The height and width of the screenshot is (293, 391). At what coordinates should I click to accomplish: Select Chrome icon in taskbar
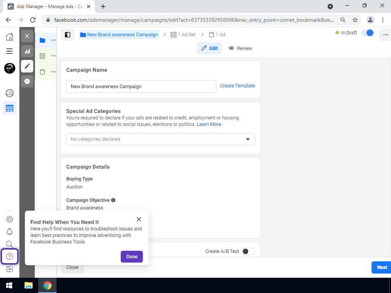pos(47,285)
